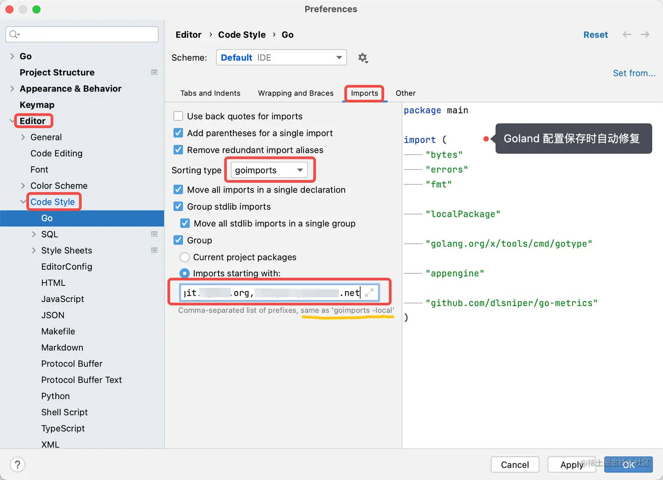Click the import prefixes text field

(272, 293)
